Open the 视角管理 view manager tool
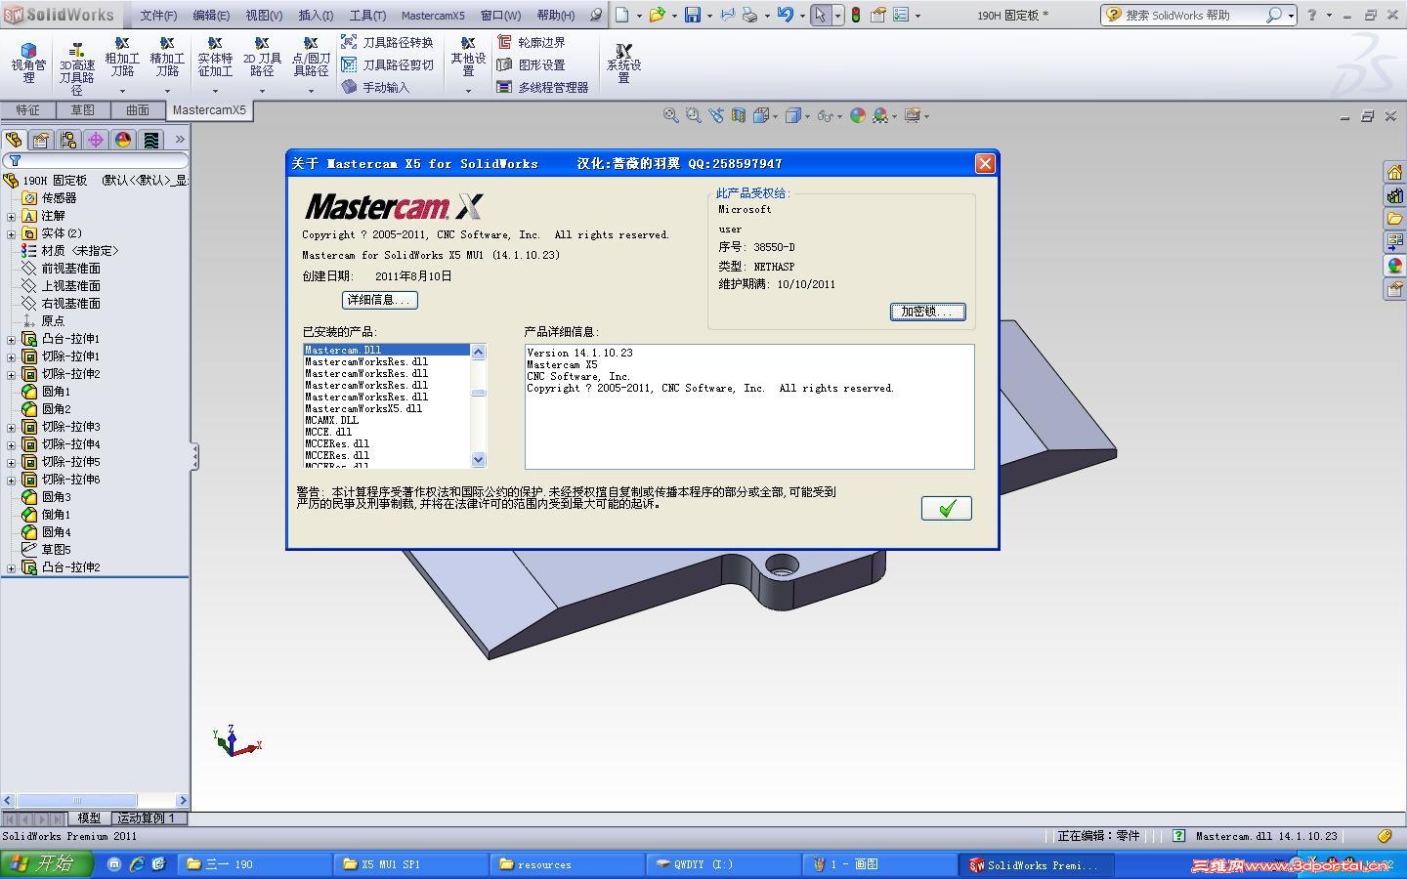 [x=28, y=63]
